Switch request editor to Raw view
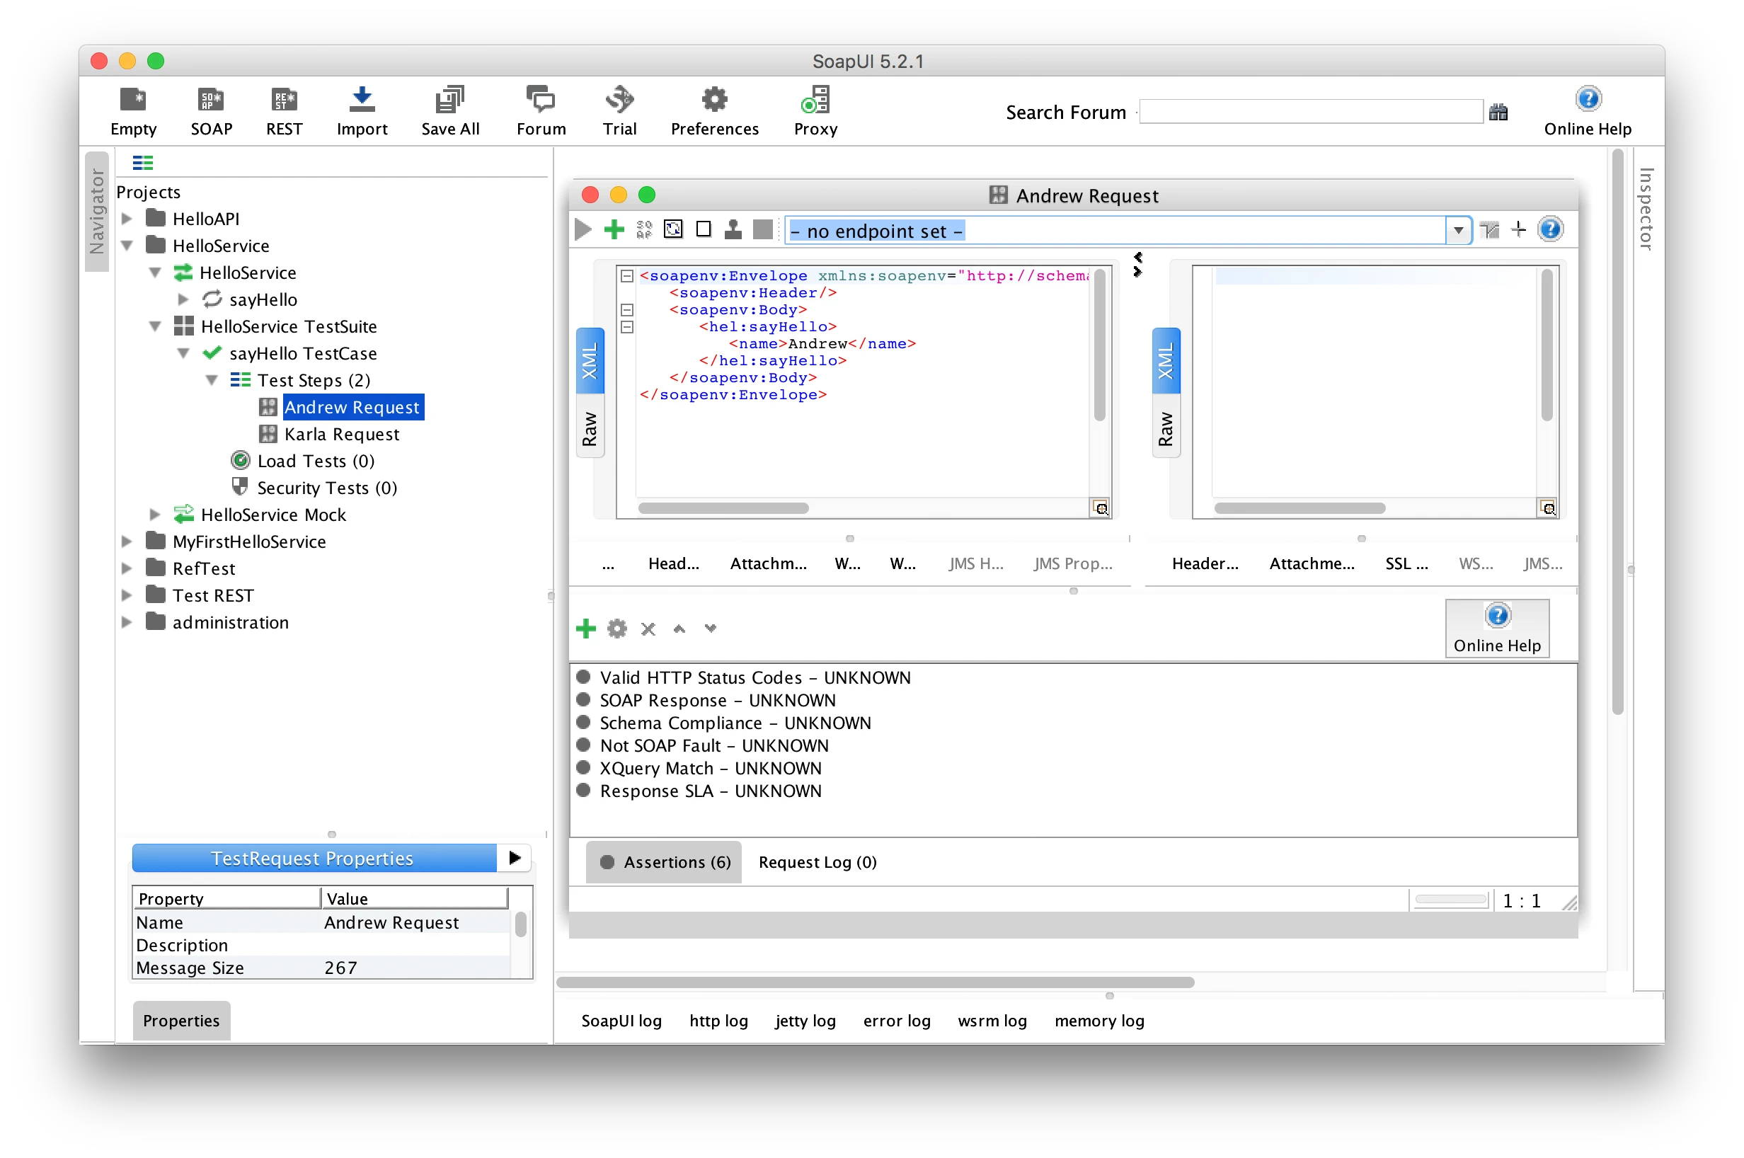The height and width of the screenshot is (1158, 1744). coord(590,429)
